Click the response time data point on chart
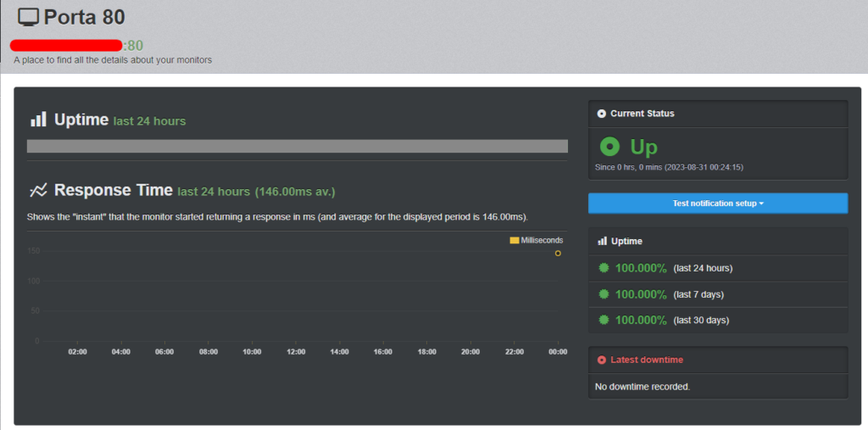Image resolution: width=868 pixels, height=430 pixels. 558,253
